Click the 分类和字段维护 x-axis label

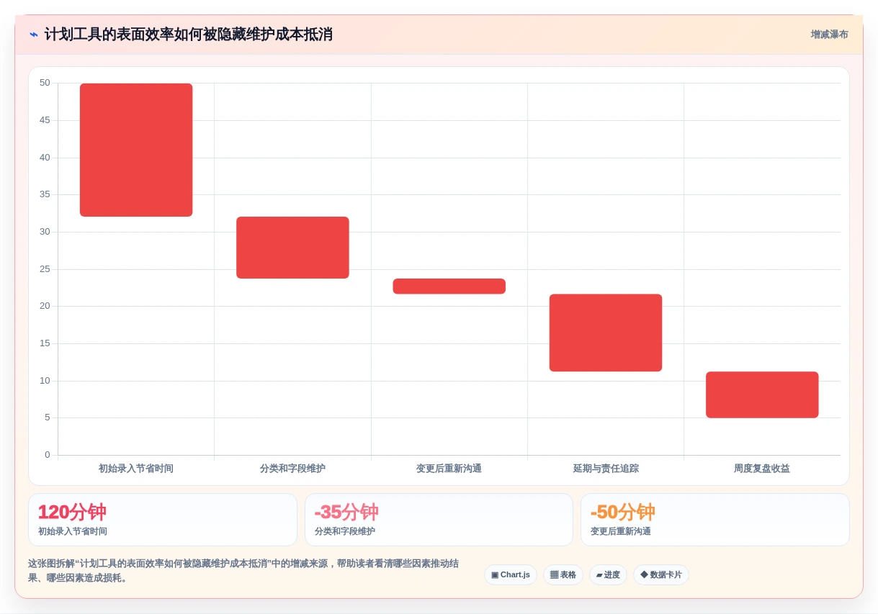tap(292, 469)
